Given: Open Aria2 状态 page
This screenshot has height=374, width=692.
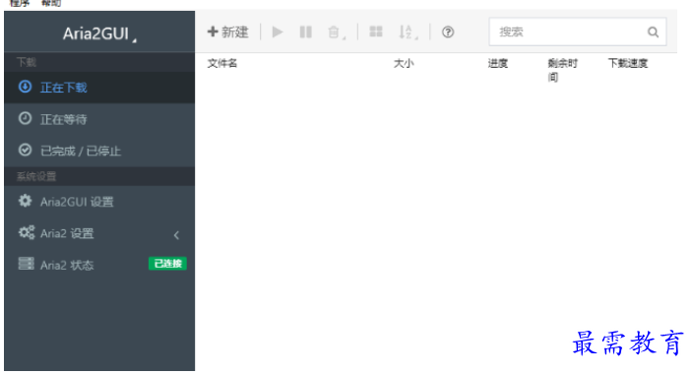Looking at the screenshot, I should coord(99,265).
